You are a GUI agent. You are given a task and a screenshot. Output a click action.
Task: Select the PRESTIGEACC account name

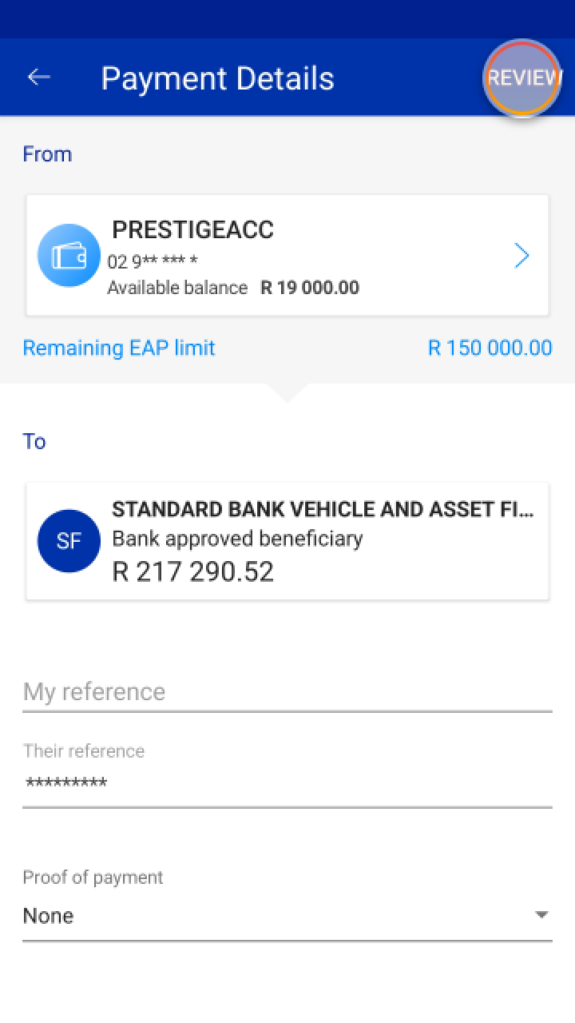tap(192, 230)
